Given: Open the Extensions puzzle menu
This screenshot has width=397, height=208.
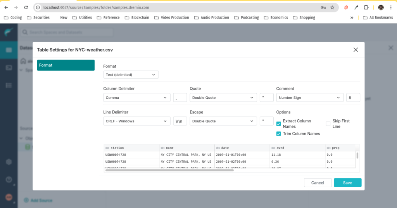Looking at the screenshot, I should click(x=366, y=7).
